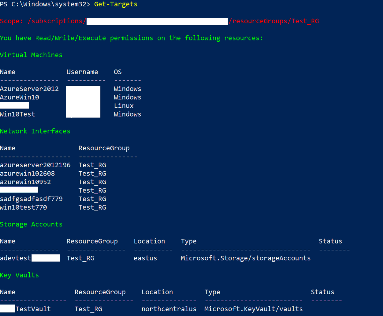The image size is (383, 316).
Task: Click the Get-Targets command text
Action: point(116,4)
